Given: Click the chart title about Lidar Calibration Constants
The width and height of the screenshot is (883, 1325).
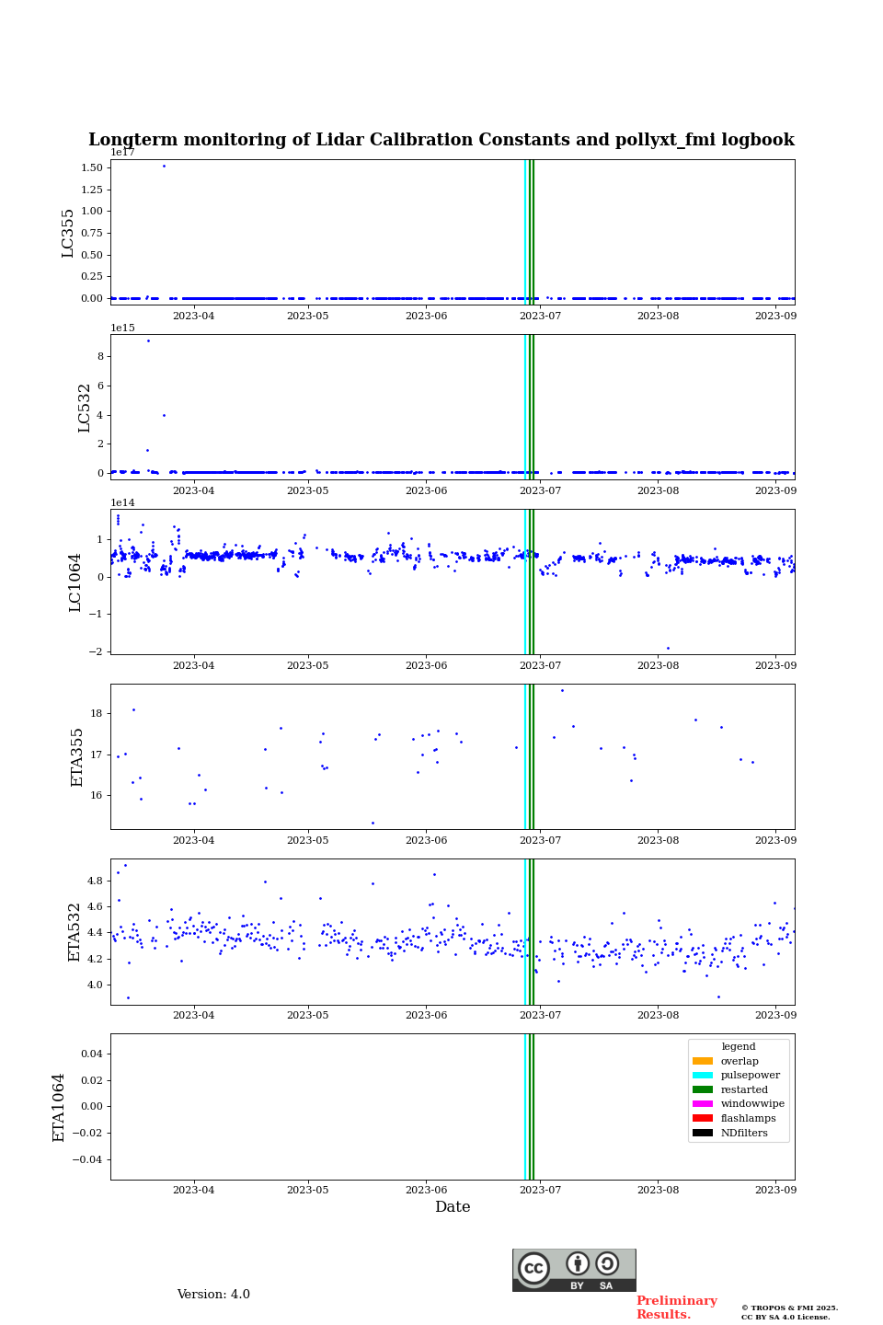Looking at the screenshot, I should [441, 140].
